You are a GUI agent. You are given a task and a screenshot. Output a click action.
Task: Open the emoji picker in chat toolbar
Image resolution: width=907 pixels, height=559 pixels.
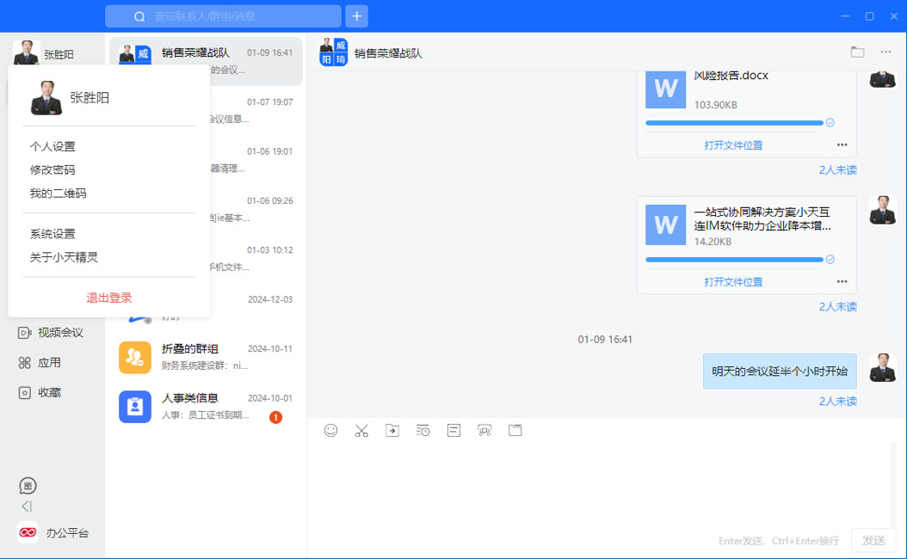(330, 431)
